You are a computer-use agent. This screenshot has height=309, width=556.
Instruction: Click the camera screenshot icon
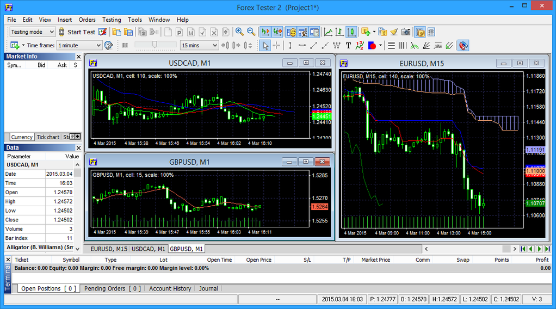406,32
